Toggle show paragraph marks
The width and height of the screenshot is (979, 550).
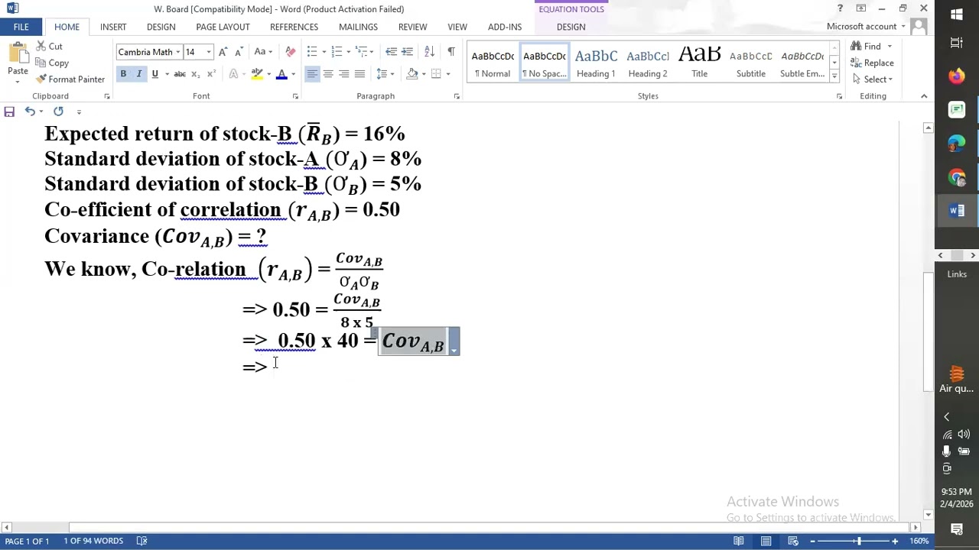pos(451,52)
